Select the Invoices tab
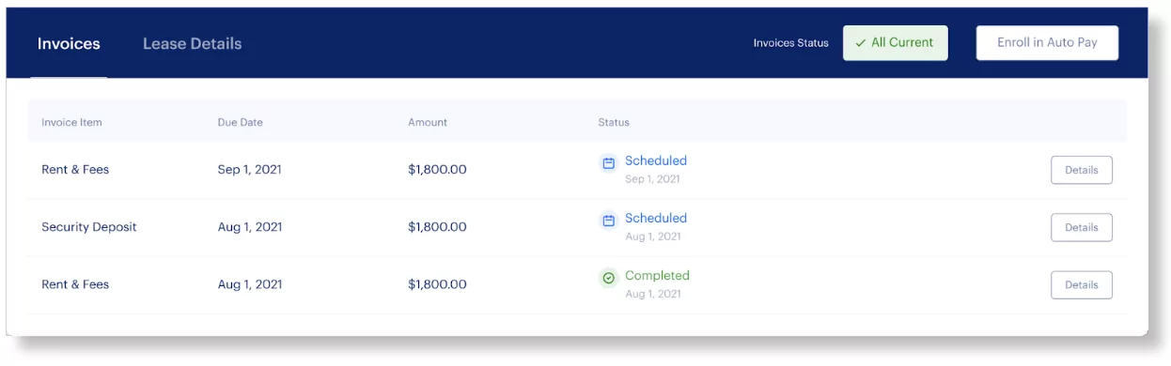The image size is (1171, 366). [x=69, y=43]
